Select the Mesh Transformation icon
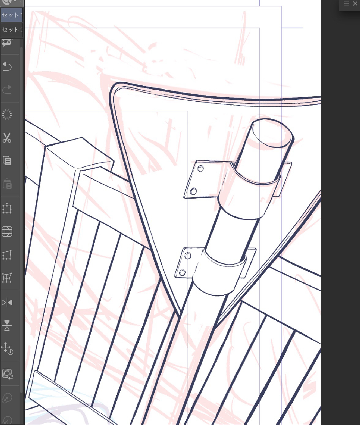 click(7, 232)
